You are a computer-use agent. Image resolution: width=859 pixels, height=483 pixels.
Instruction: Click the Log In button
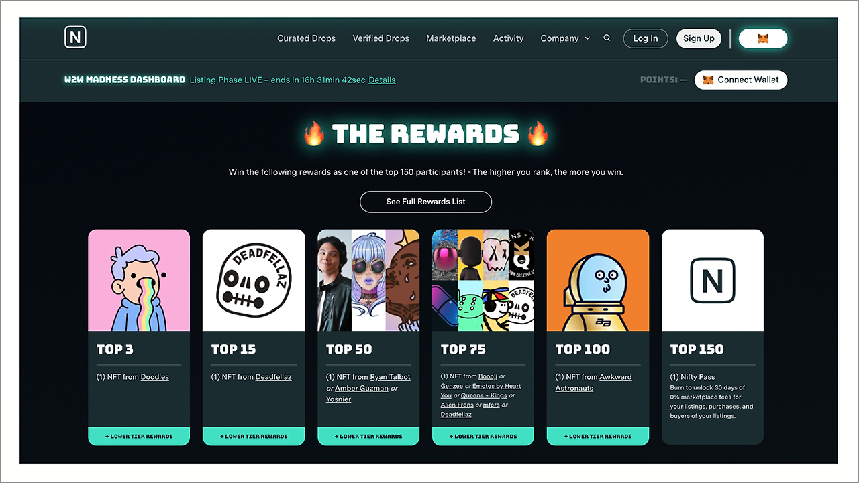click(x=646, y=38)
